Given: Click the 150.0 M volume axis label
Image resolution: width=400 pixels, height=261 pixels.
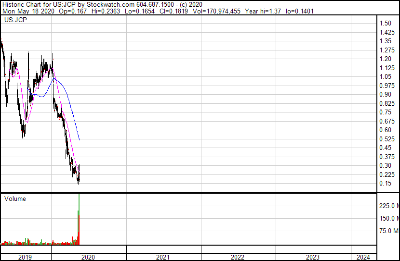Looking at the screenshot, I should tap(389, 218).
